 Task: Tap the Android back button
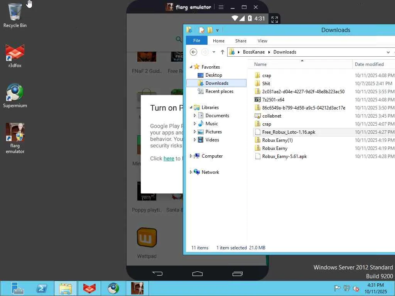[x=157, y=273]
